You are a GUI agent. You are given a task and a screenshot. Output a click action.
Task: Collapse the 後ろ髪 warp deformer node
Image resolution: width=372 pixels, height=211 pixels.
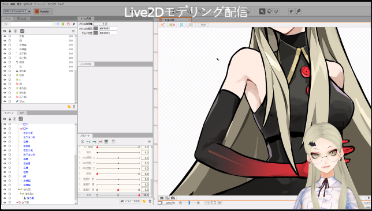(x=18, y=190)
